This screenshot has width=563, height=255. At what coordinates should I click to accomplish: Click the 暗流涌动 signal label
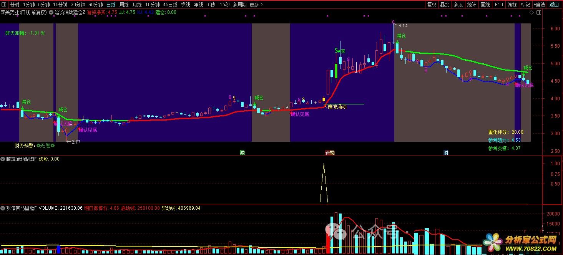tap(337, 107)
